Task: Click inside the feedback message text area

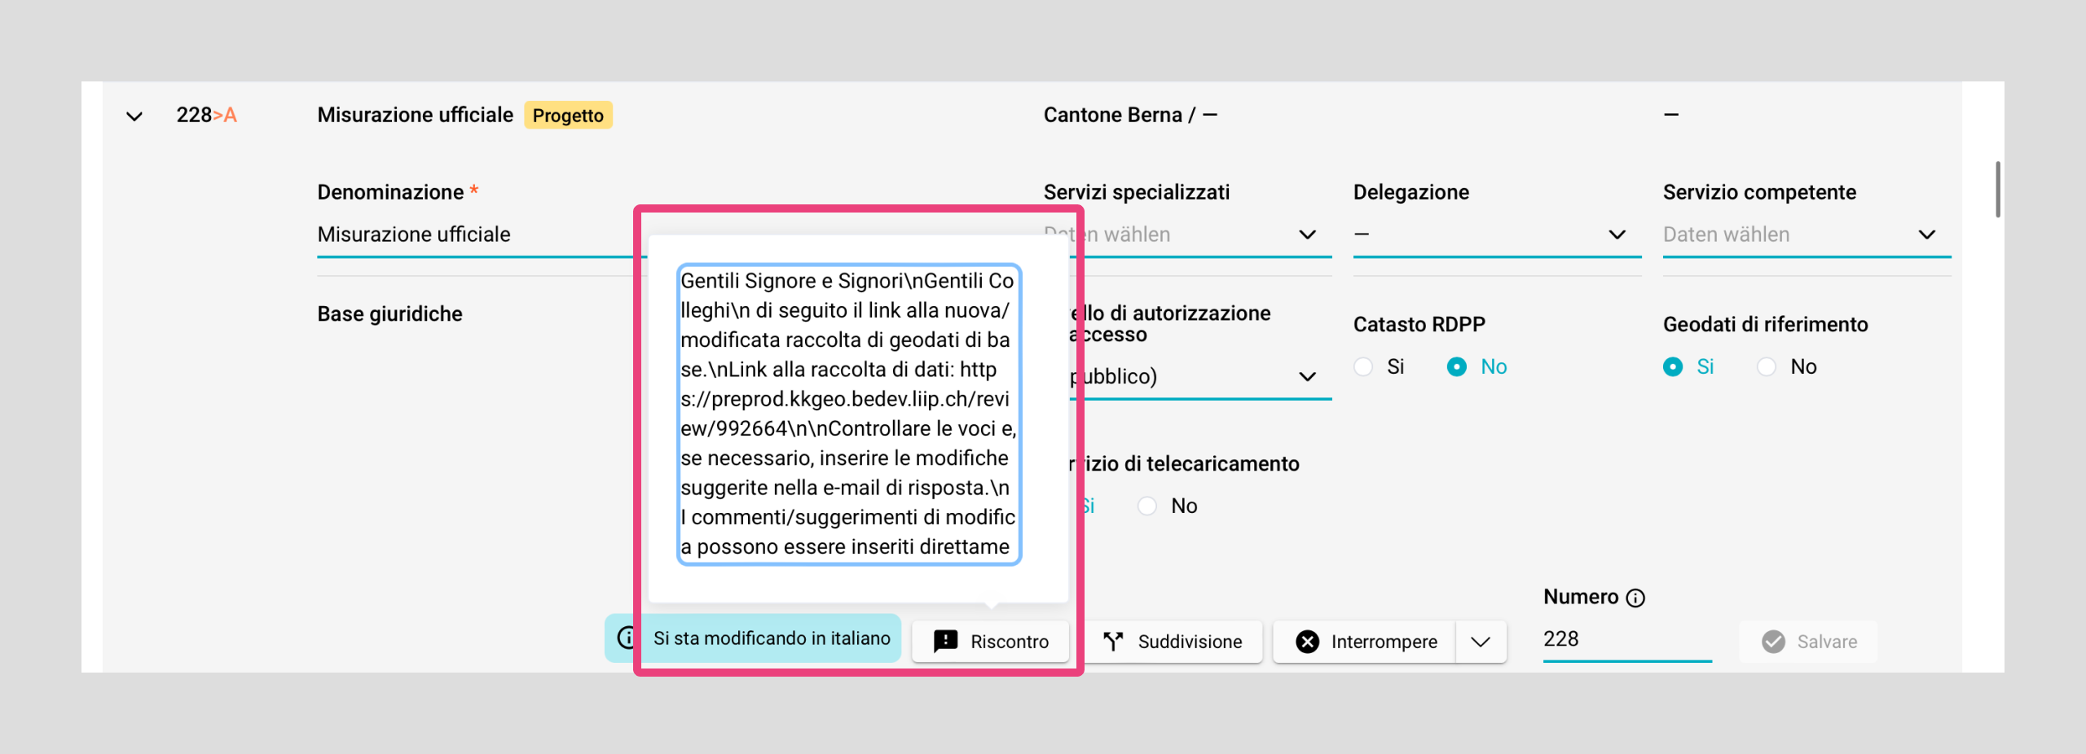Action: (848, 414)
